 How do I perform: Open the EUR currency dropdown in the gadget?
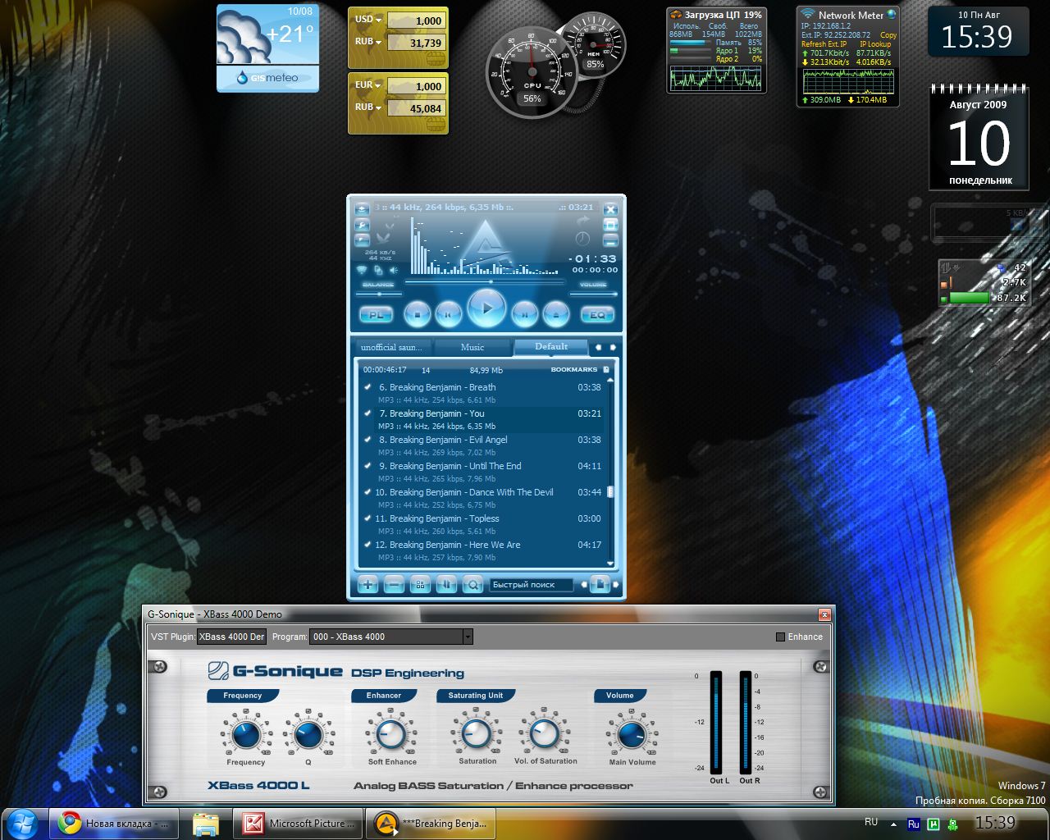367,85
